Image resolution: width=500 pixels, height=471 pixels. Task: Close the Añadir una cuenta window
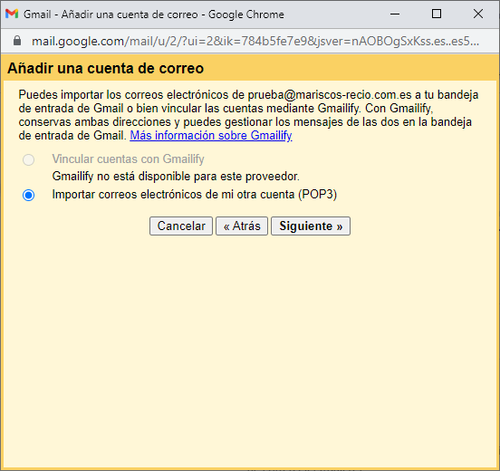tap(478, 14)
